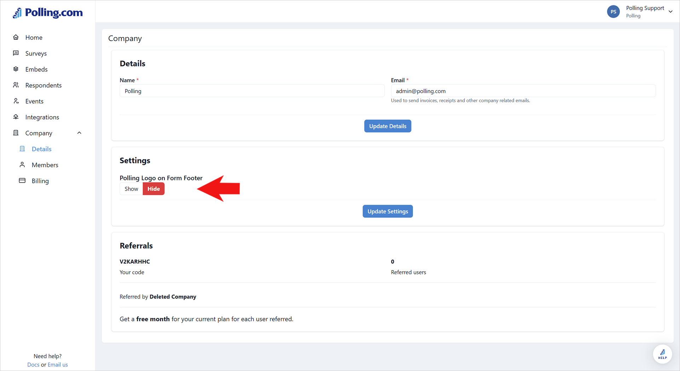
Task: Click the Members person icon
Action: 22,164
